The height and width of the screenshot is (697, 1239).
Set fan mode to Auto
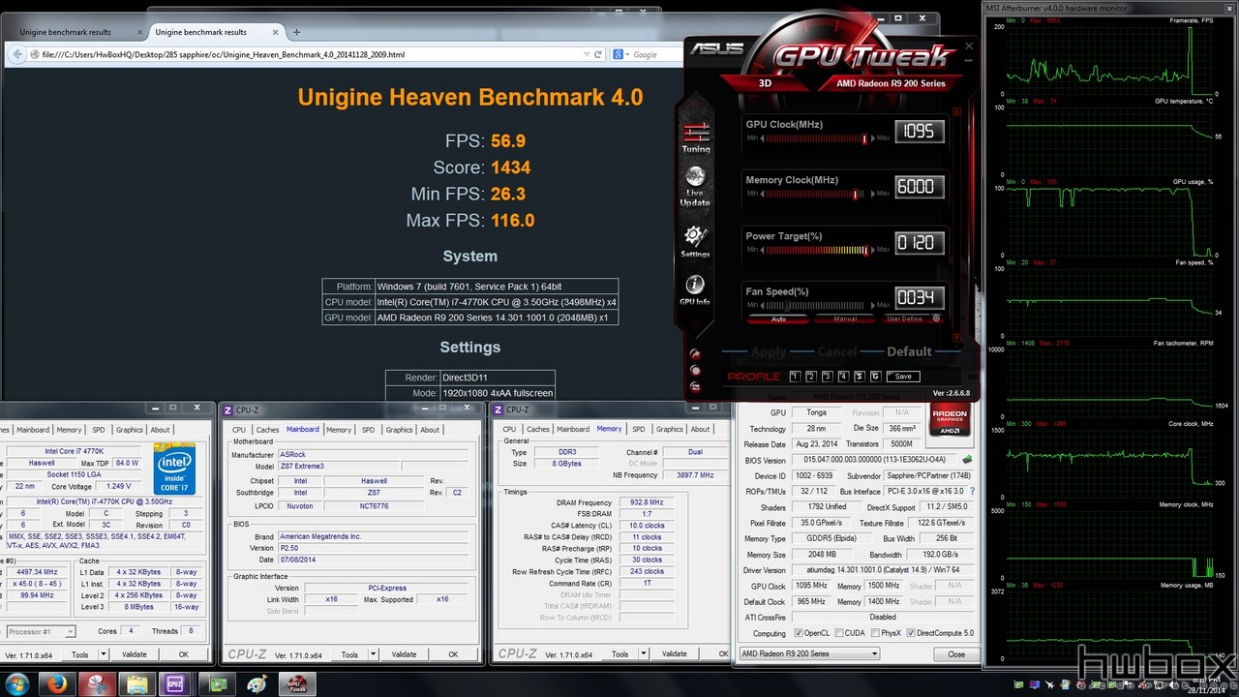(x=778, y=318)
